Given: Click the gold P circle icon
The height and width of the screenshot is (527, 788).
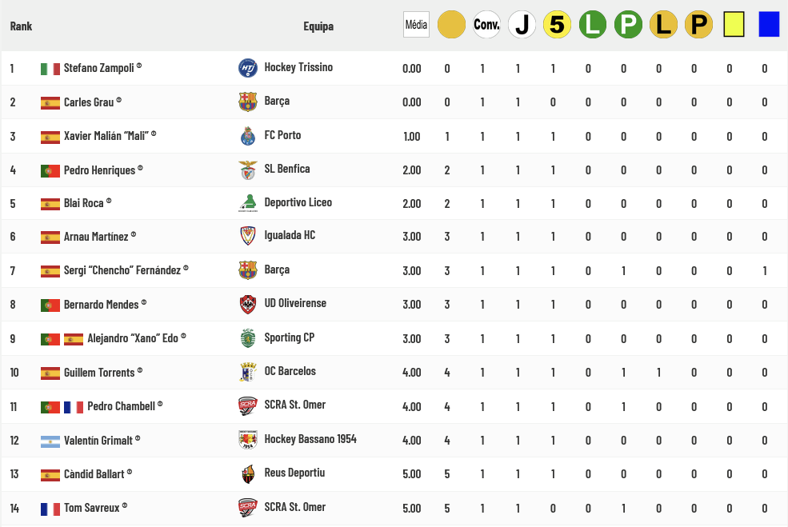Looking at the screenshot, I should [698, 25].
